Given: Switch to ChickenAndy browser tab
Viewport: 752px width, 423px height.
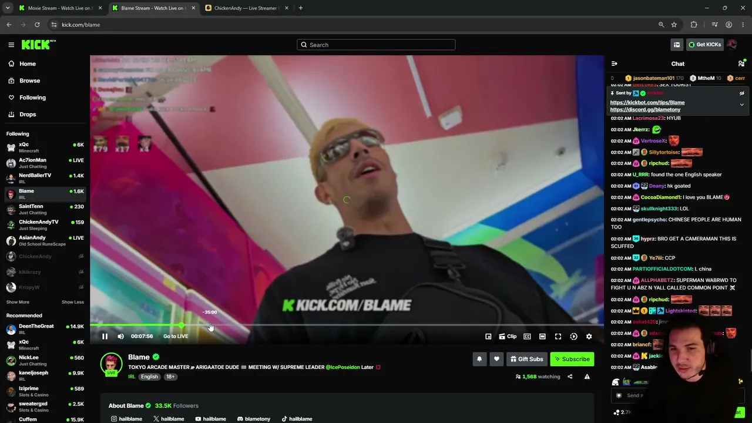Looking at the screenshot, I should pyautogui.click(x=246, y=8).
